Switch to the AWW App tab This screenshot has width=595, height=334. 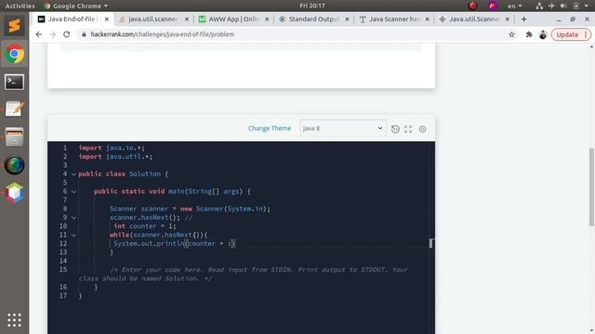[x=233, y=19]
